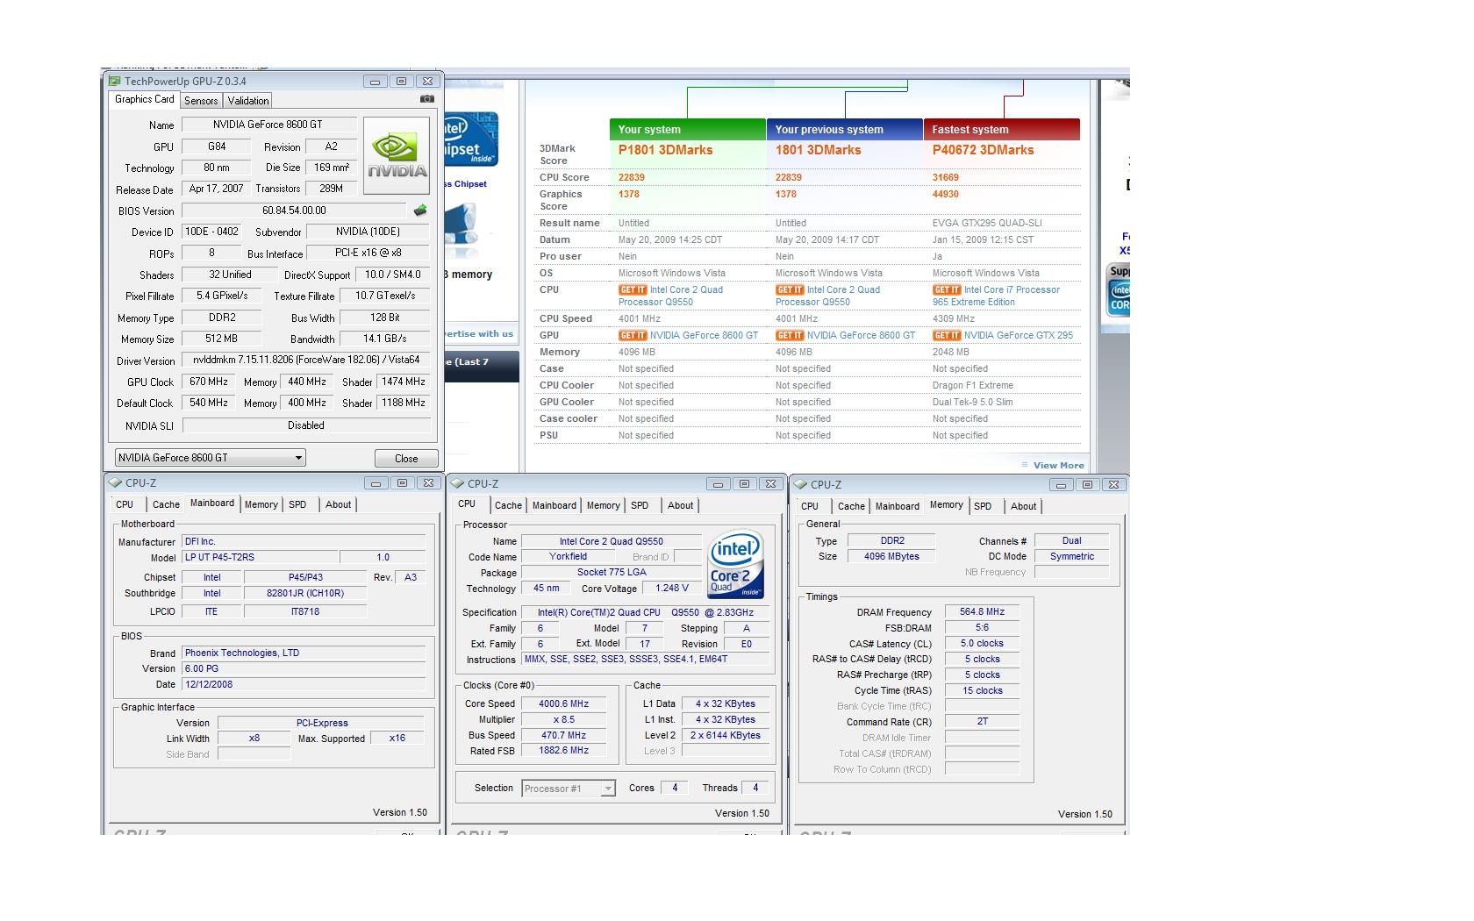1474x921 pixels.
Task: Select the About tab in the processor CPU-Z window
Action: pos(680,505)
